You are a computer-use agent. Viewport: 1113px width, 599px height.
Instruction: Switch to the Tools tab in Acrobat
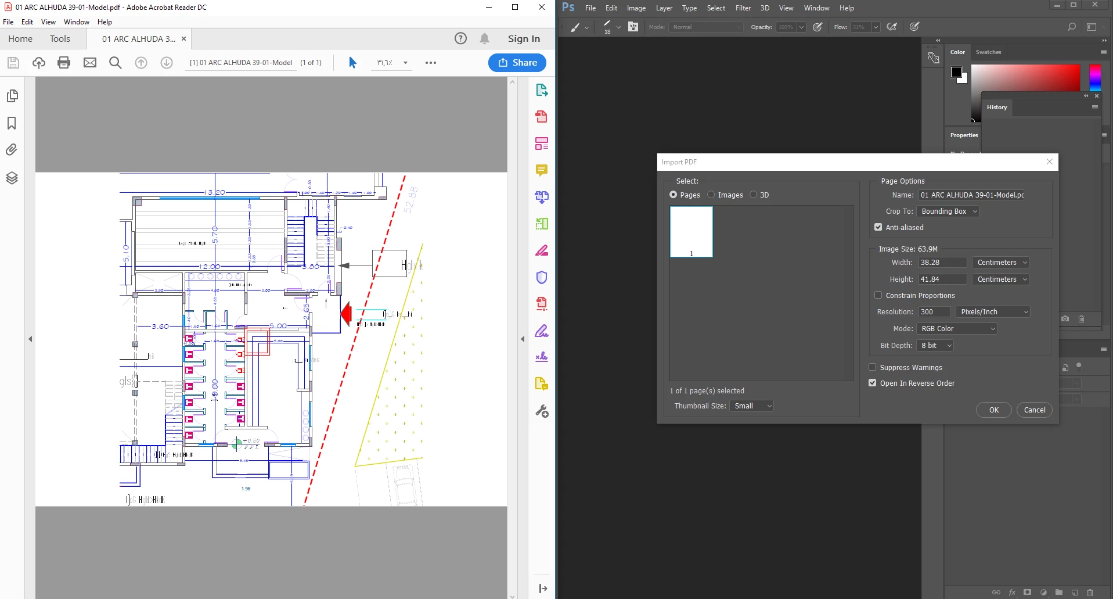(x=60, y=39)
